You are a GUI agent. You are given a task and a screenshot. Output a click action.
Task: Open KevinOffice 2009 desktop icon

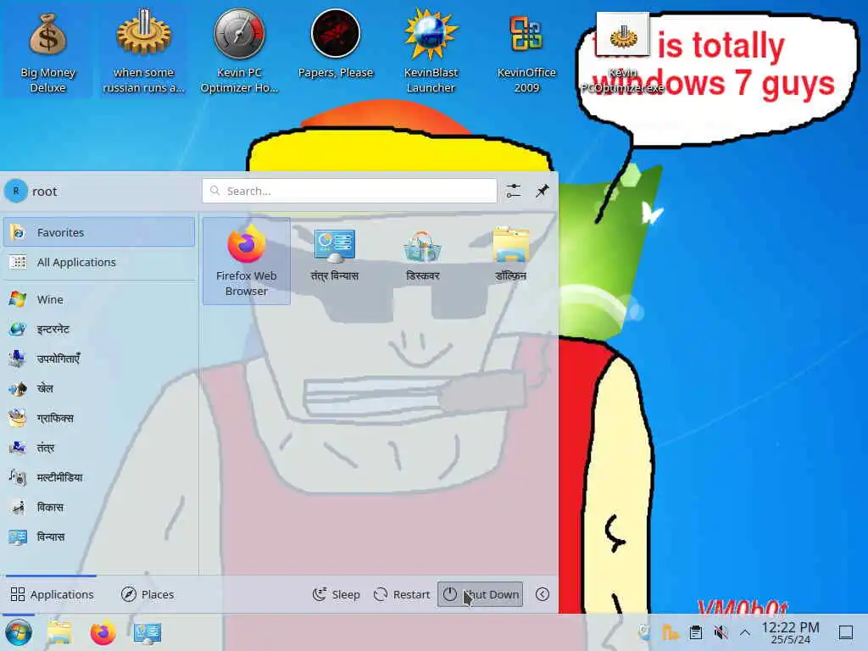tap(526, 53)
